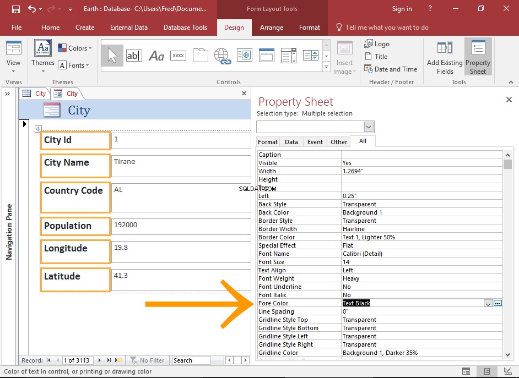Pick the Button control

click(x=178, y=56)
